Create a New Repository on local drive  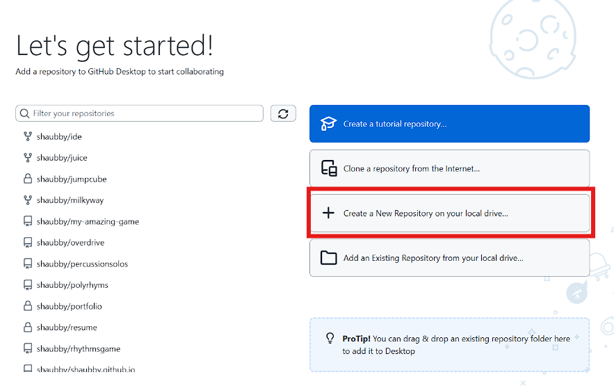(x=449, y=214)
